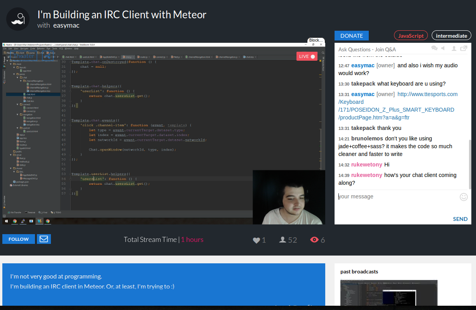Switch to router.js editor tab

click(143, 57)
